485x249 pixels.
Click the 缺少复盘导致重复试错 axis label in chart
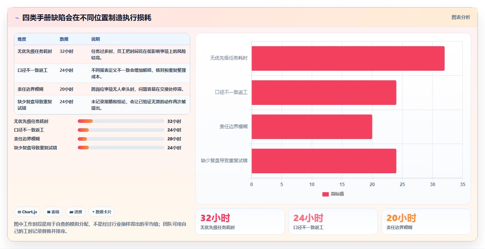click(x=224, y=161)
